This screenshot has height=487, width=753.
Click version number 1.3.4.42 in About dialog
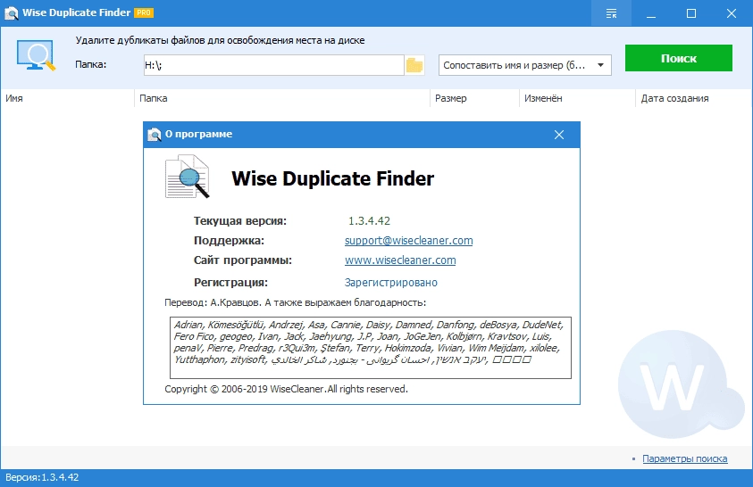coord(369,221)
